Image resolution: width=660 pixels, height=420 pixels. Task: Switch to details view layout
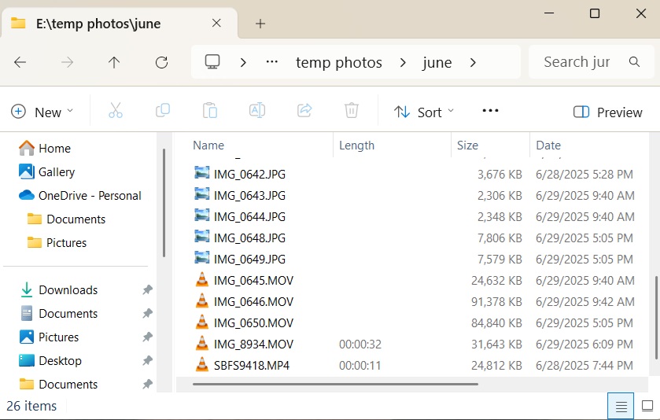coord(621,407)
